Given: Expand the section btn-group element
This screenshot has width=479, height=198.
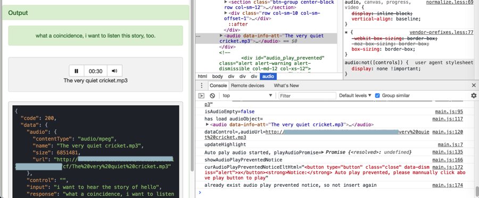Looking at the screenshot, I should (x=226, y=2).
